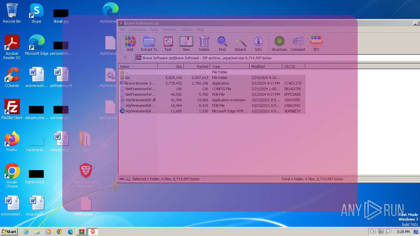Viewport: 420px width, 236px height.
Task: Start a VirusScan on the archive
Action: pos(279,44)
